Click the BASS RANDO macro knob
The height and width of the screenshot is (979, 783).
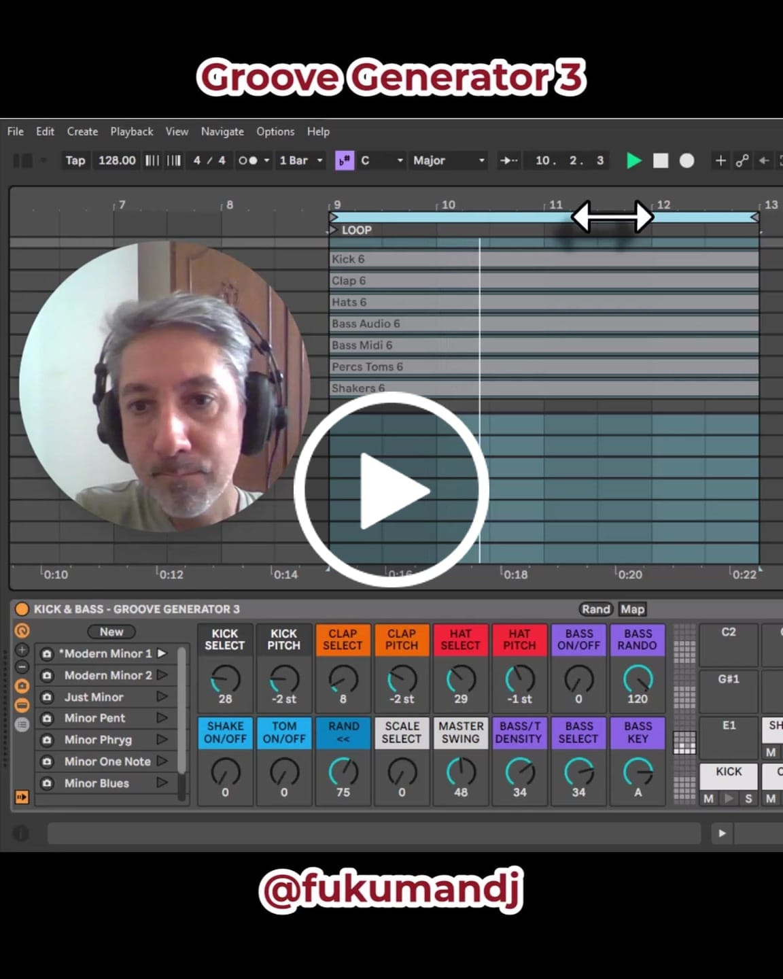coord(638,679)
